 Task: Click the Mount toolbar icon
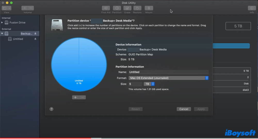tap(149, 8)
